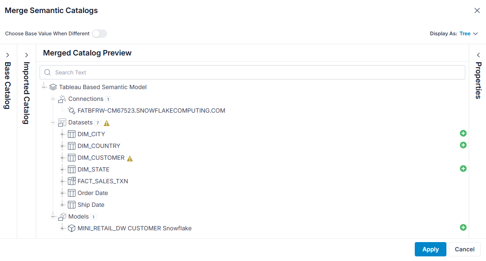Click the warning triangle beside Datasets
Image resolution: width=486 pixels, height=261 pixels.
click(107, 123)
